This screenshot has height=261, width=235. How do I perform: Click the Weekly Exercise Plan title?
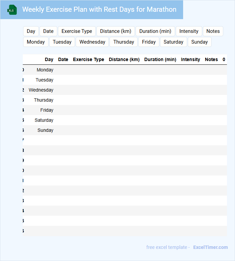pyautogui.click(x=99, y=9)
